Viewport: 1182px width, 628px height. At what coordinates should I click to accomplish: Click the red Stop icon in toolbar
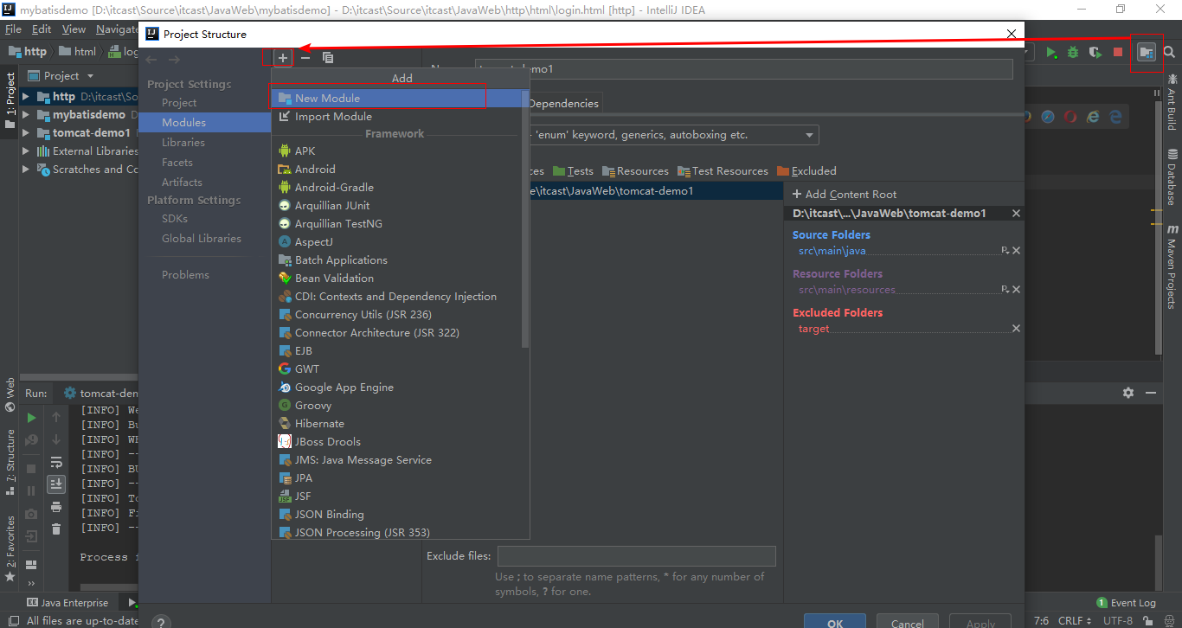1118,53
